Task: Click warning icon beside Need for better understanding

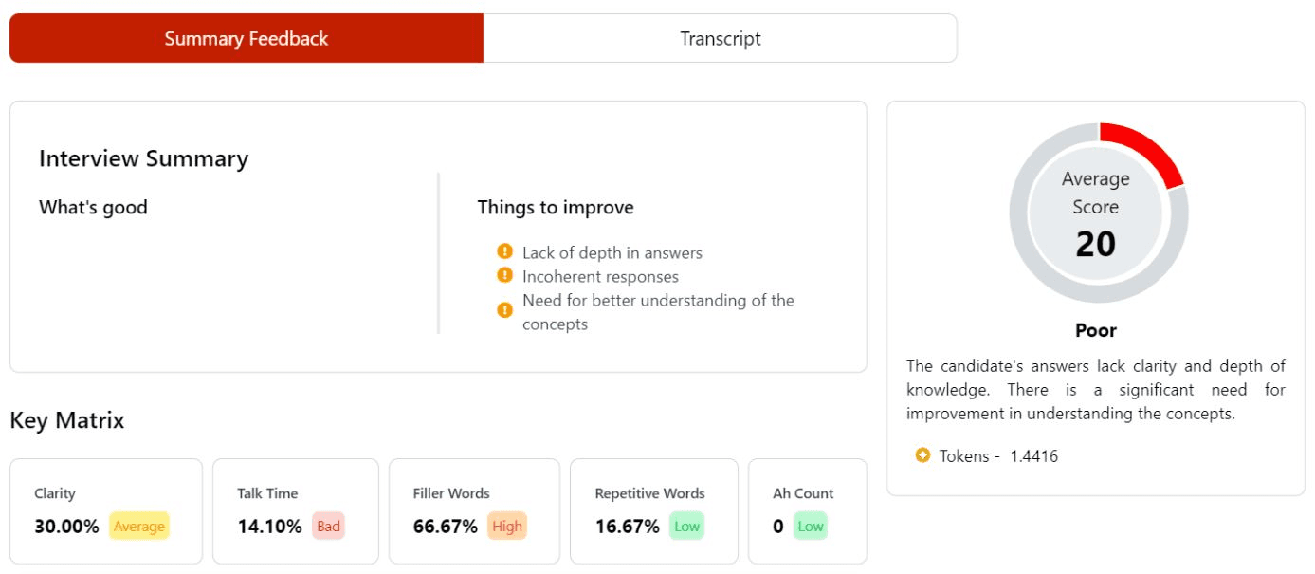Action: (504, 310)
